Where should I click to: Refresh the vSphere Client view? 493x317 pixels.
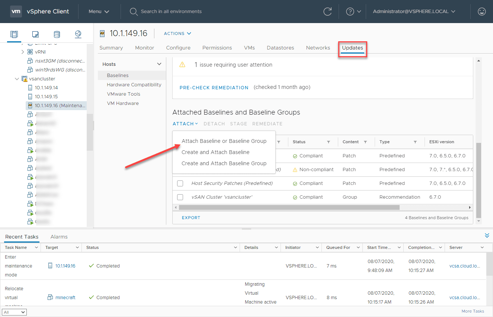pyautogui.click(x=327, y=12)
